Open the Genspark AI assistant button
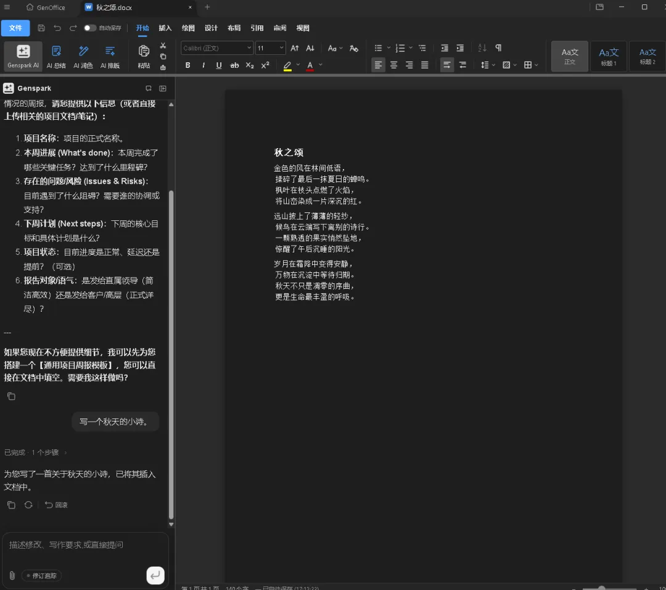This screenshot has height=590, width=666. 23,56
